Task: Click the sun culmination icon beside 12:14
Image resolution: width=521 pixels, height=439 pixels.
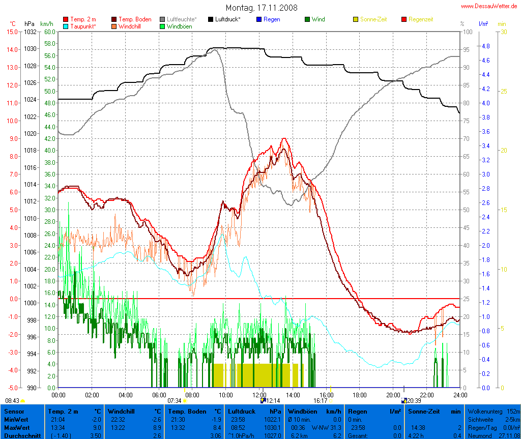Action: click(x=263, y=401)
